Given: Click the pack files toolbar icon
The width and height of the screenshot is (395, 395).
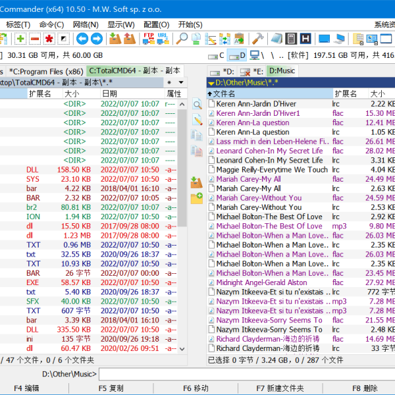Looking at the screenshot, I should [x=115, y=39].
